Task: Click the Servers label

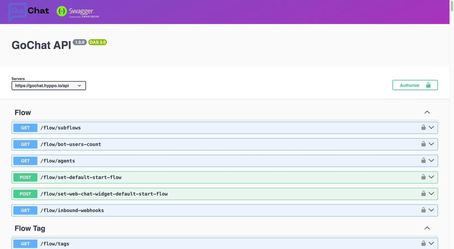Action: (18, 79)
